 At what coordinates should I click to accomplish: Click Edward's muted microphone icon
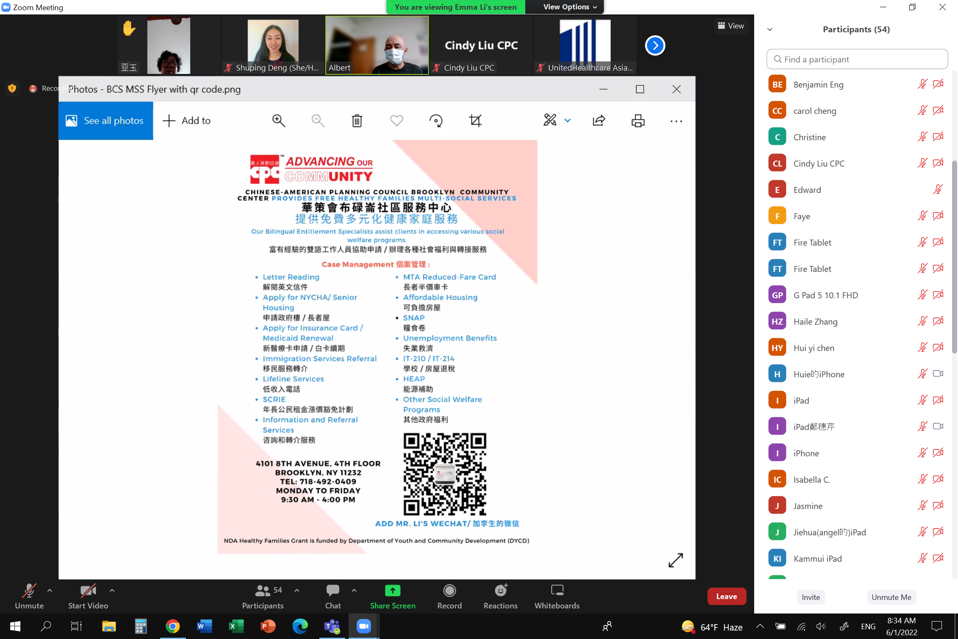click(x=938, y=189)
